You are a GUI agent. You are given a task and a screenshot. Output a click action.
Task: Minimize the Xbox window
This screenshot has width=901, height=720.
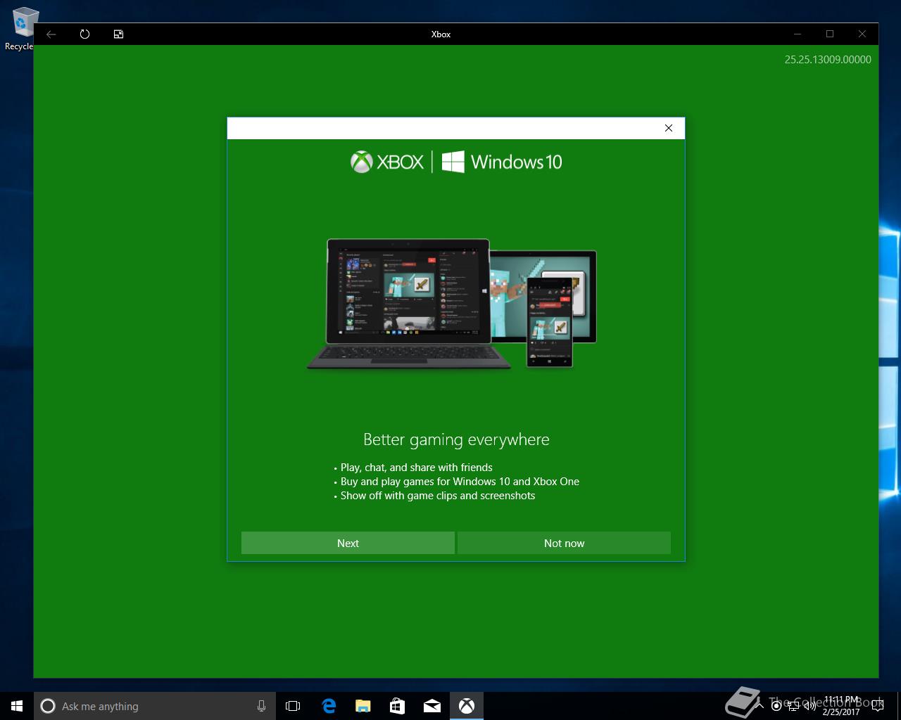[798, 34]
